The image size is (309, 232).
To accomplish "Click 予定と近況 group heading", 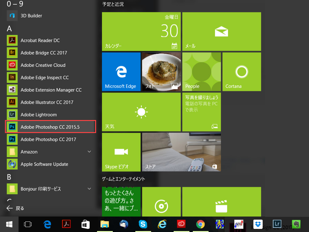I will [113, 4].
